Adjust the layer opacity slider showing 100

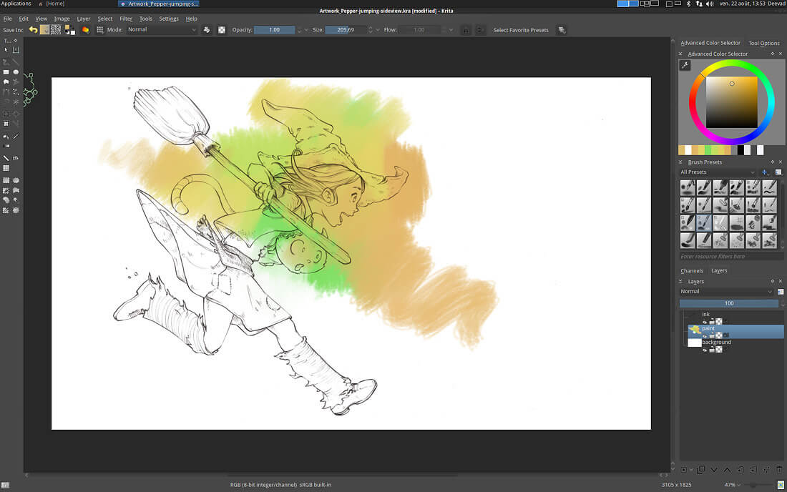(728, 303)
